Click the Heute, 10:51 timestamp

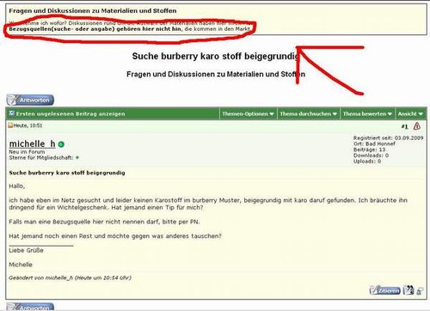point(28,125)
